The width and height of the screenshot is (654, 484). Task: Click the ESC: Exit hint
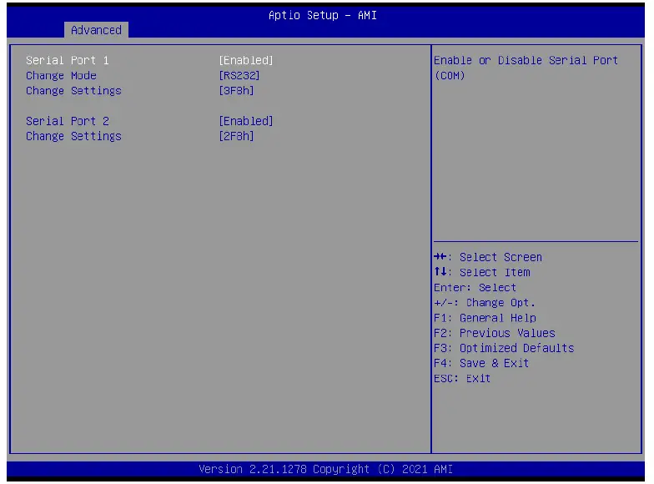tap(462, 379)
